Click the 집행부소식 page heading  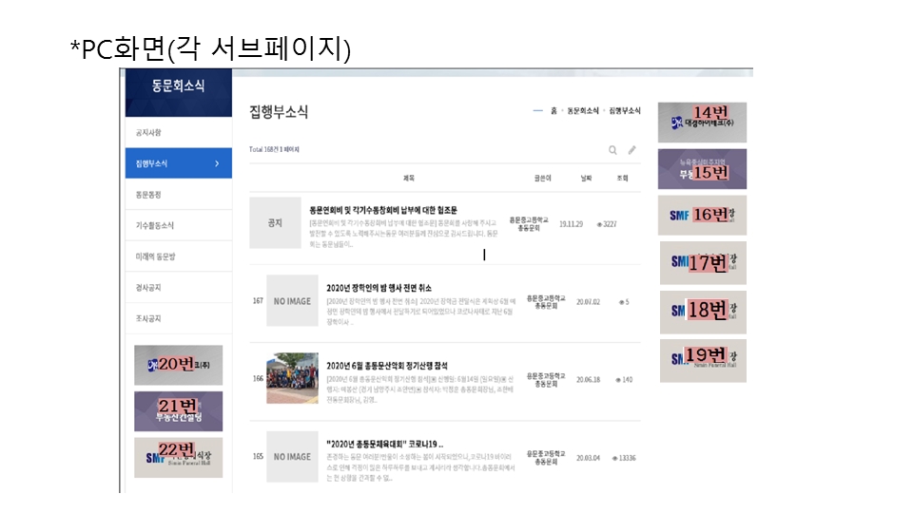279,112
